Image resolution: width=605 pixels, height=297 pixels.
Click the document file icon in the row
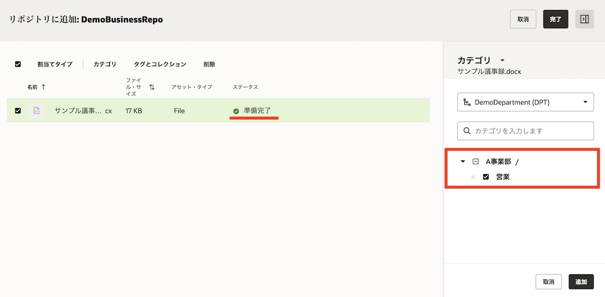click(x=37, y=110)
